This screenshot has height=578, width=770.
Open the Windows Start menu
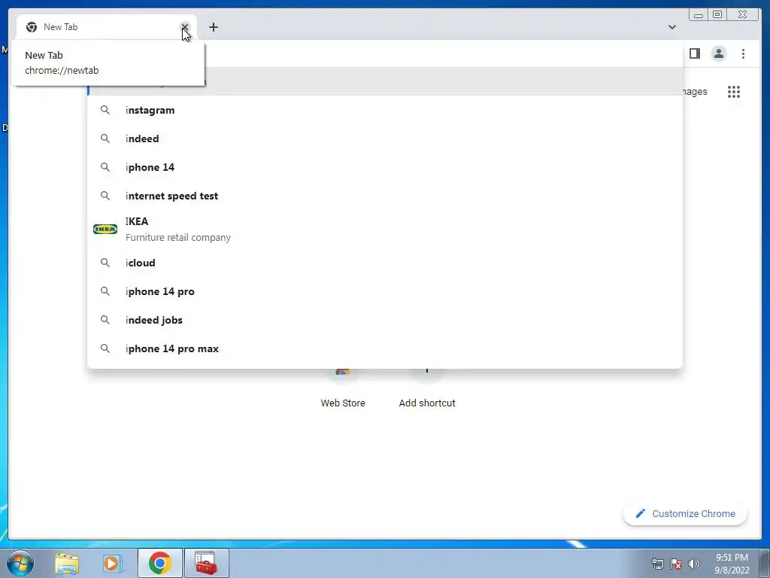coord(20,563)
